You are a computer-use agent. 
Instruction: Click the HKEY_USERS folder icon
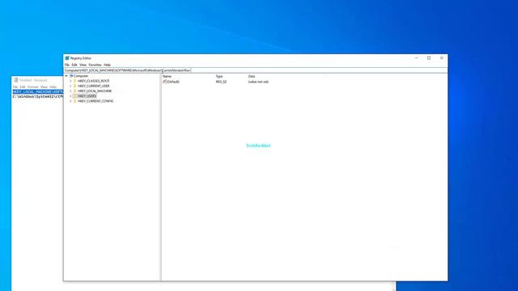[x=75, y=96]
